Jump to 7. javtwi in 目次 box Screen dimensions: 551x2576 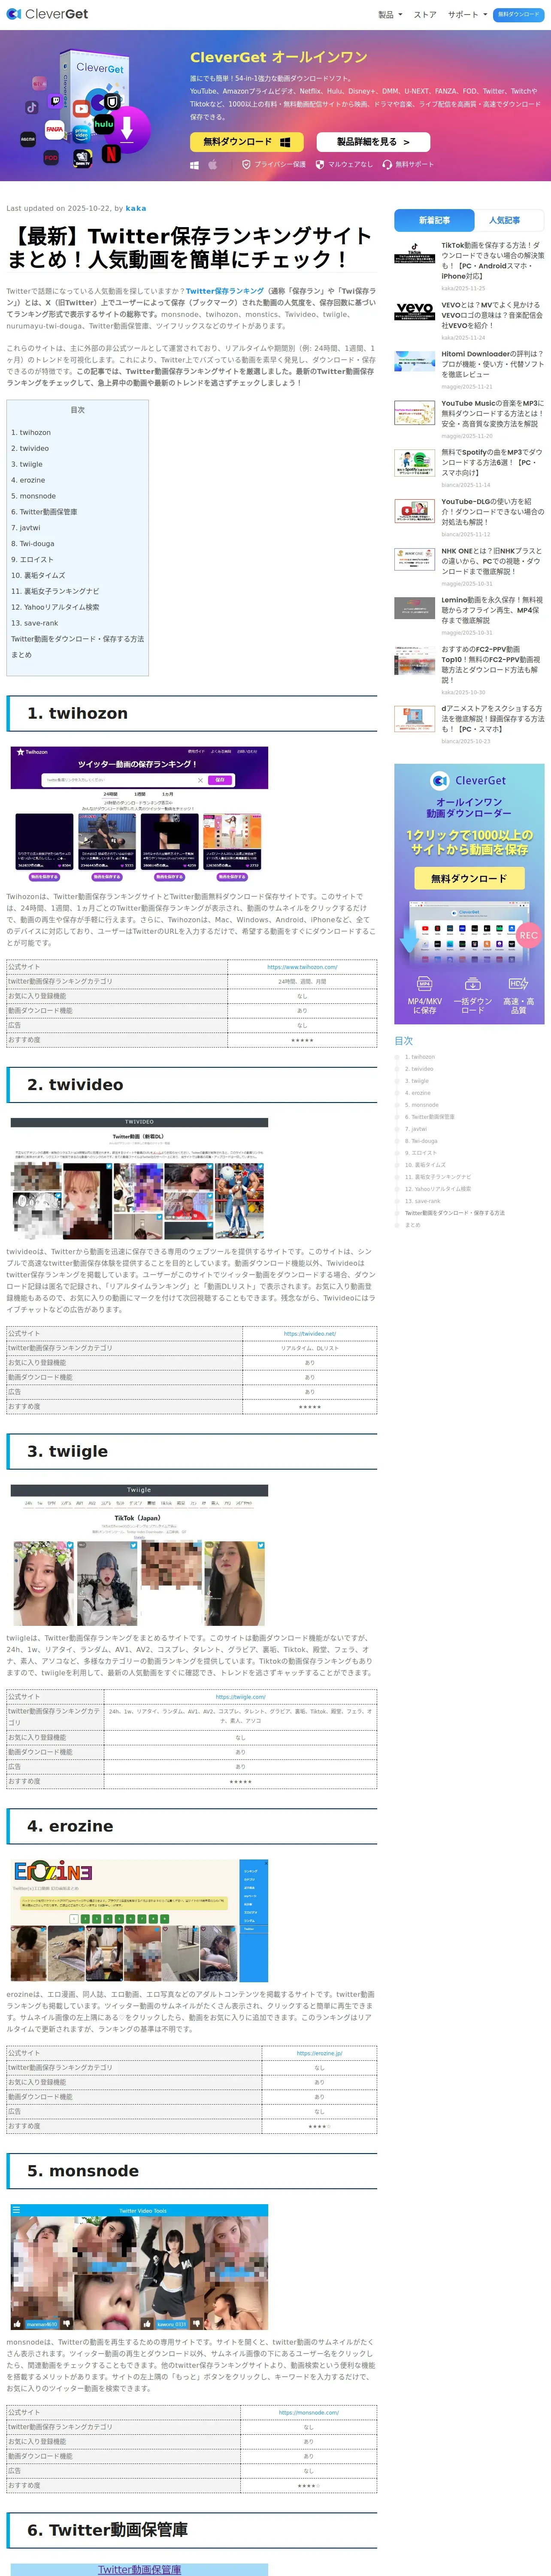click(x=26, y=528)
